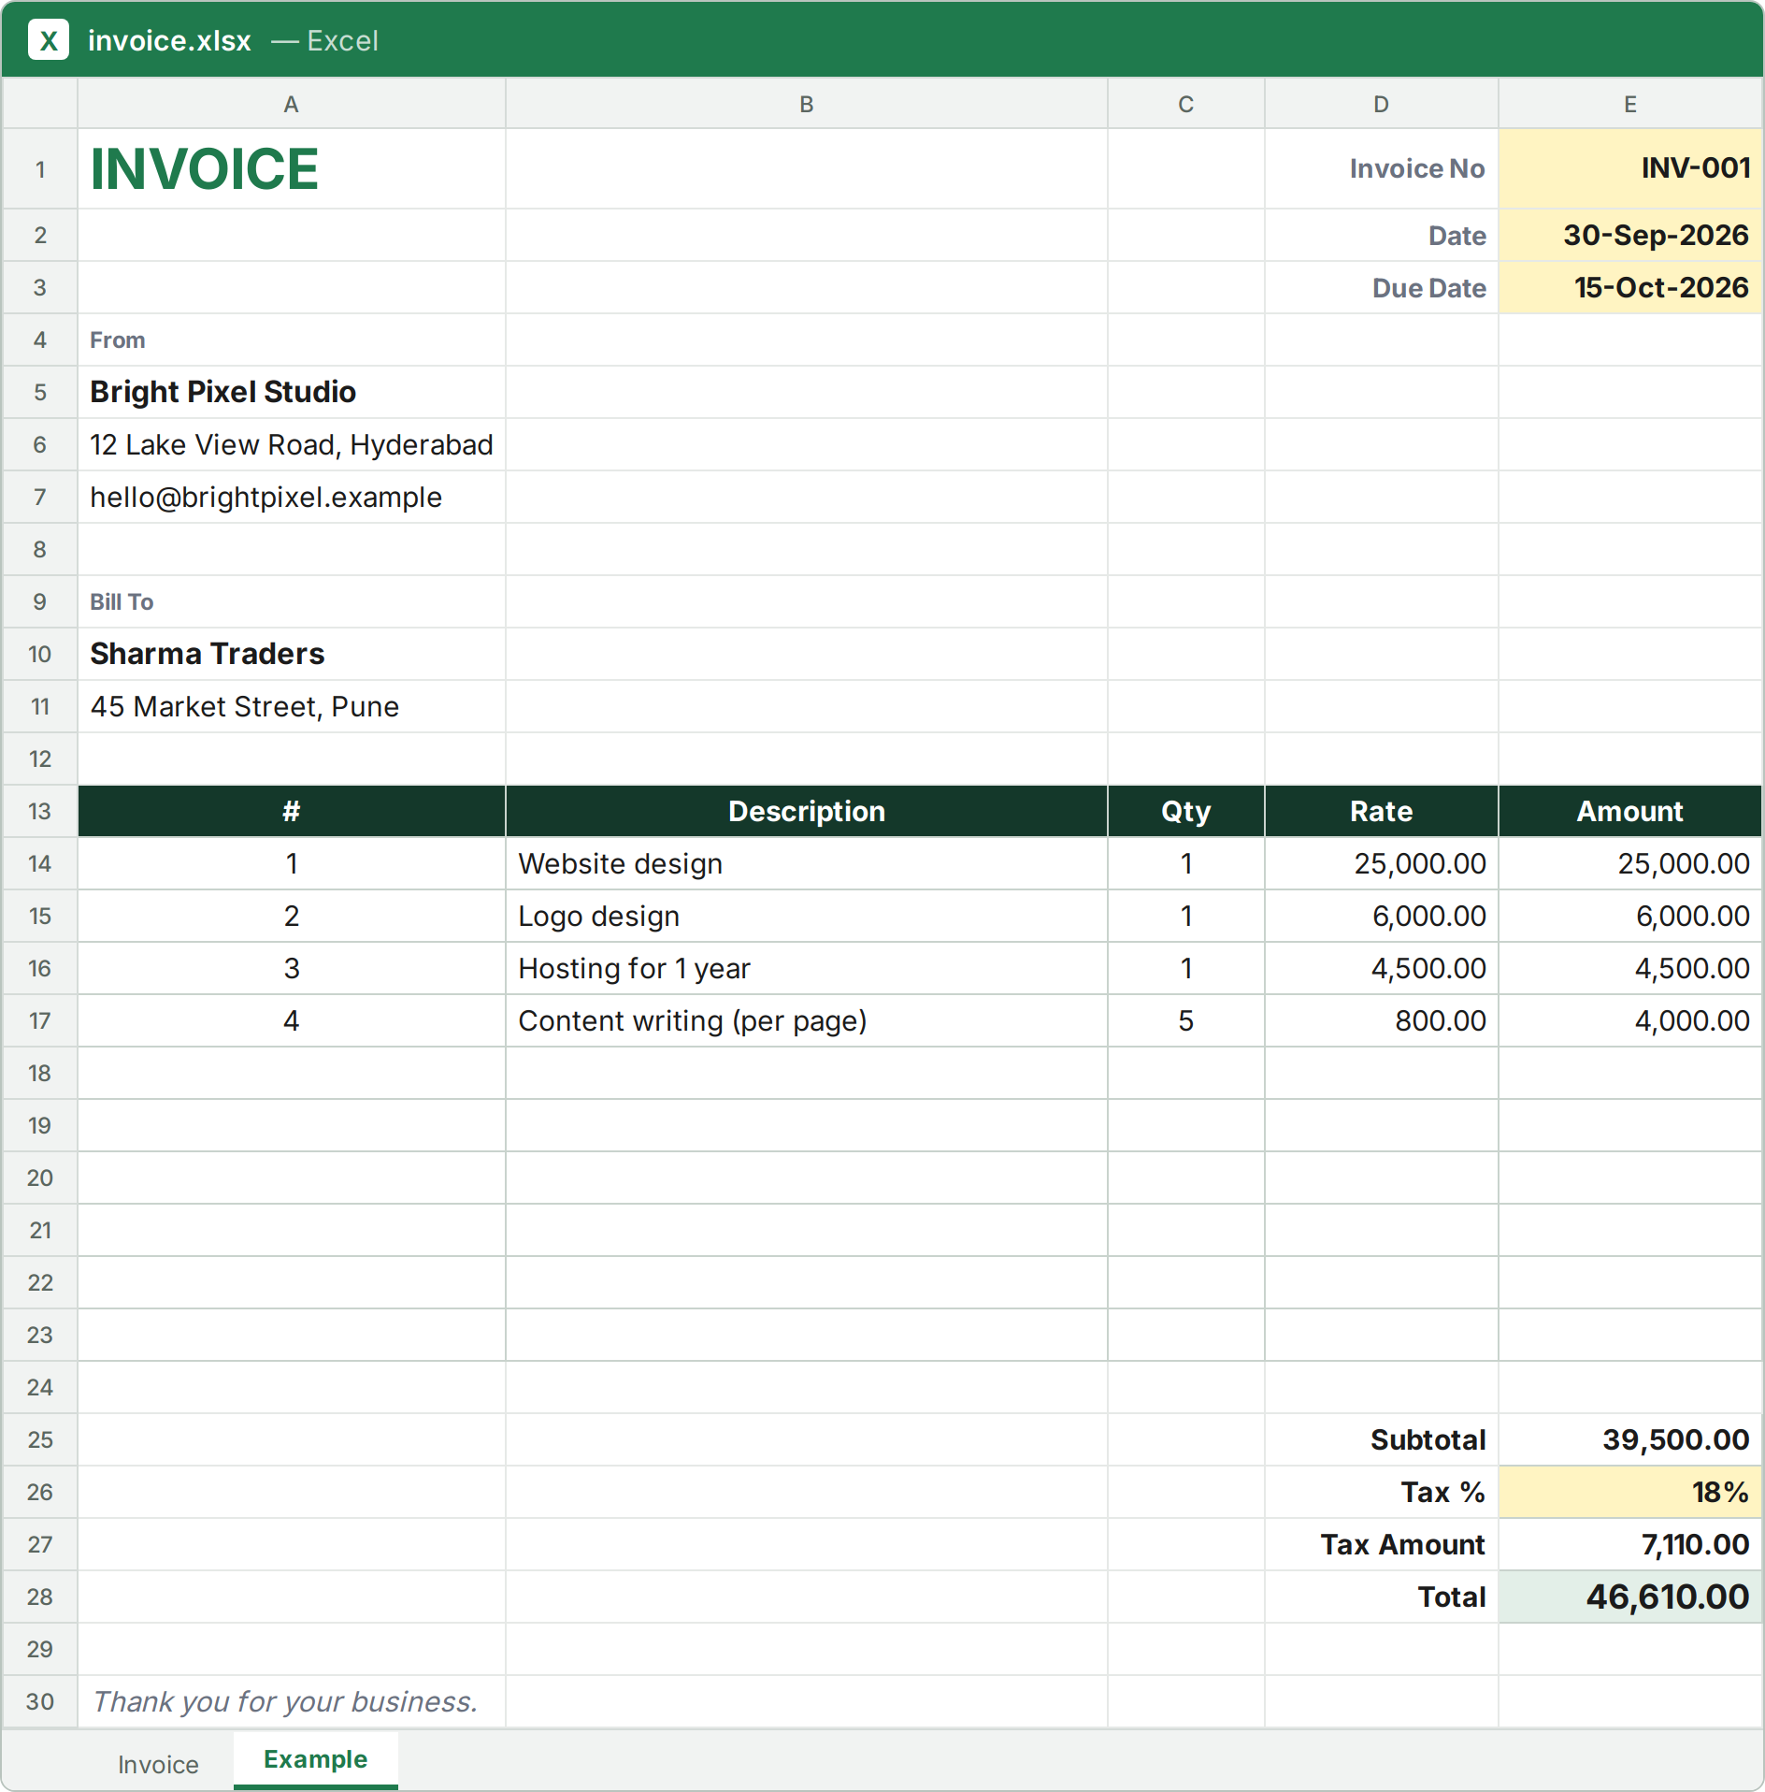Select column A header
This screenshot has height=1792, width=1765.
[292, 104]
